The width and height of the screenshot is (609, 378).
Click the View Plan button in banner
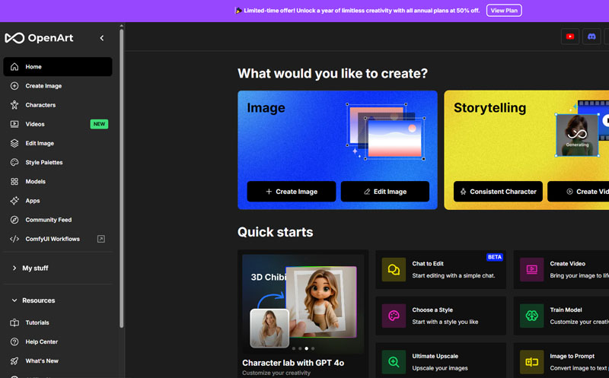click(504, 11)
